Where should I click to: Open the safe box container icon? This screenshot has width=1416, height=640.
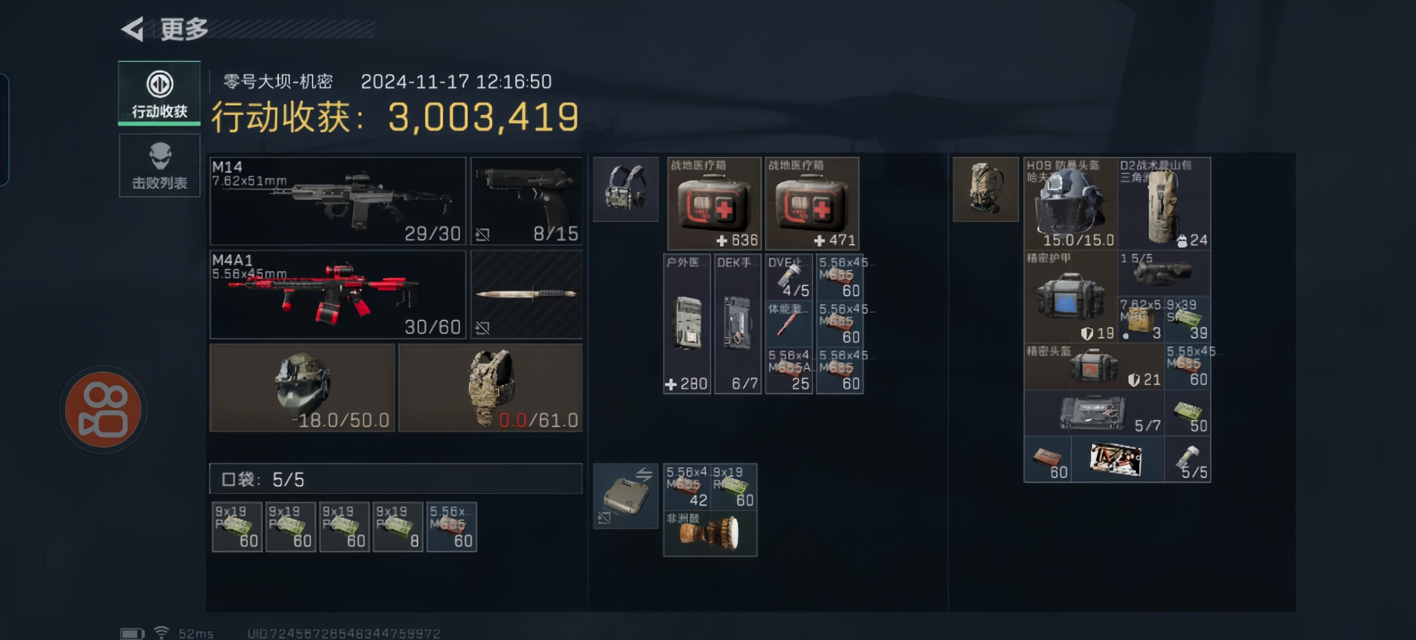pos(626,496)
